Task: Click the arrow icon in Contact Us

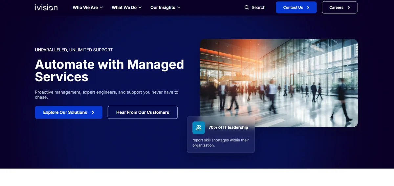Action: pos(308,8)
